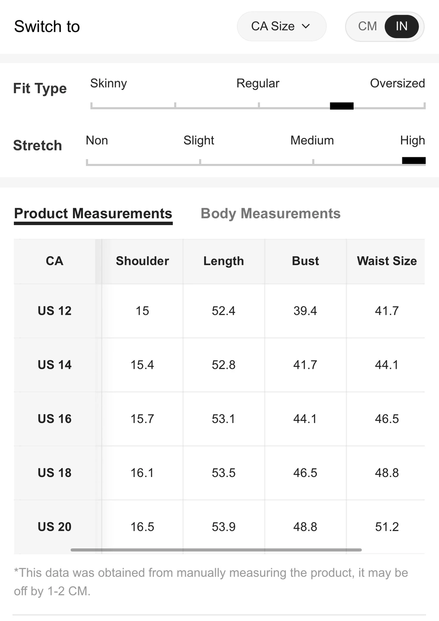
Task: Click the Fit Type indicator bar
Action: point(342,106)
